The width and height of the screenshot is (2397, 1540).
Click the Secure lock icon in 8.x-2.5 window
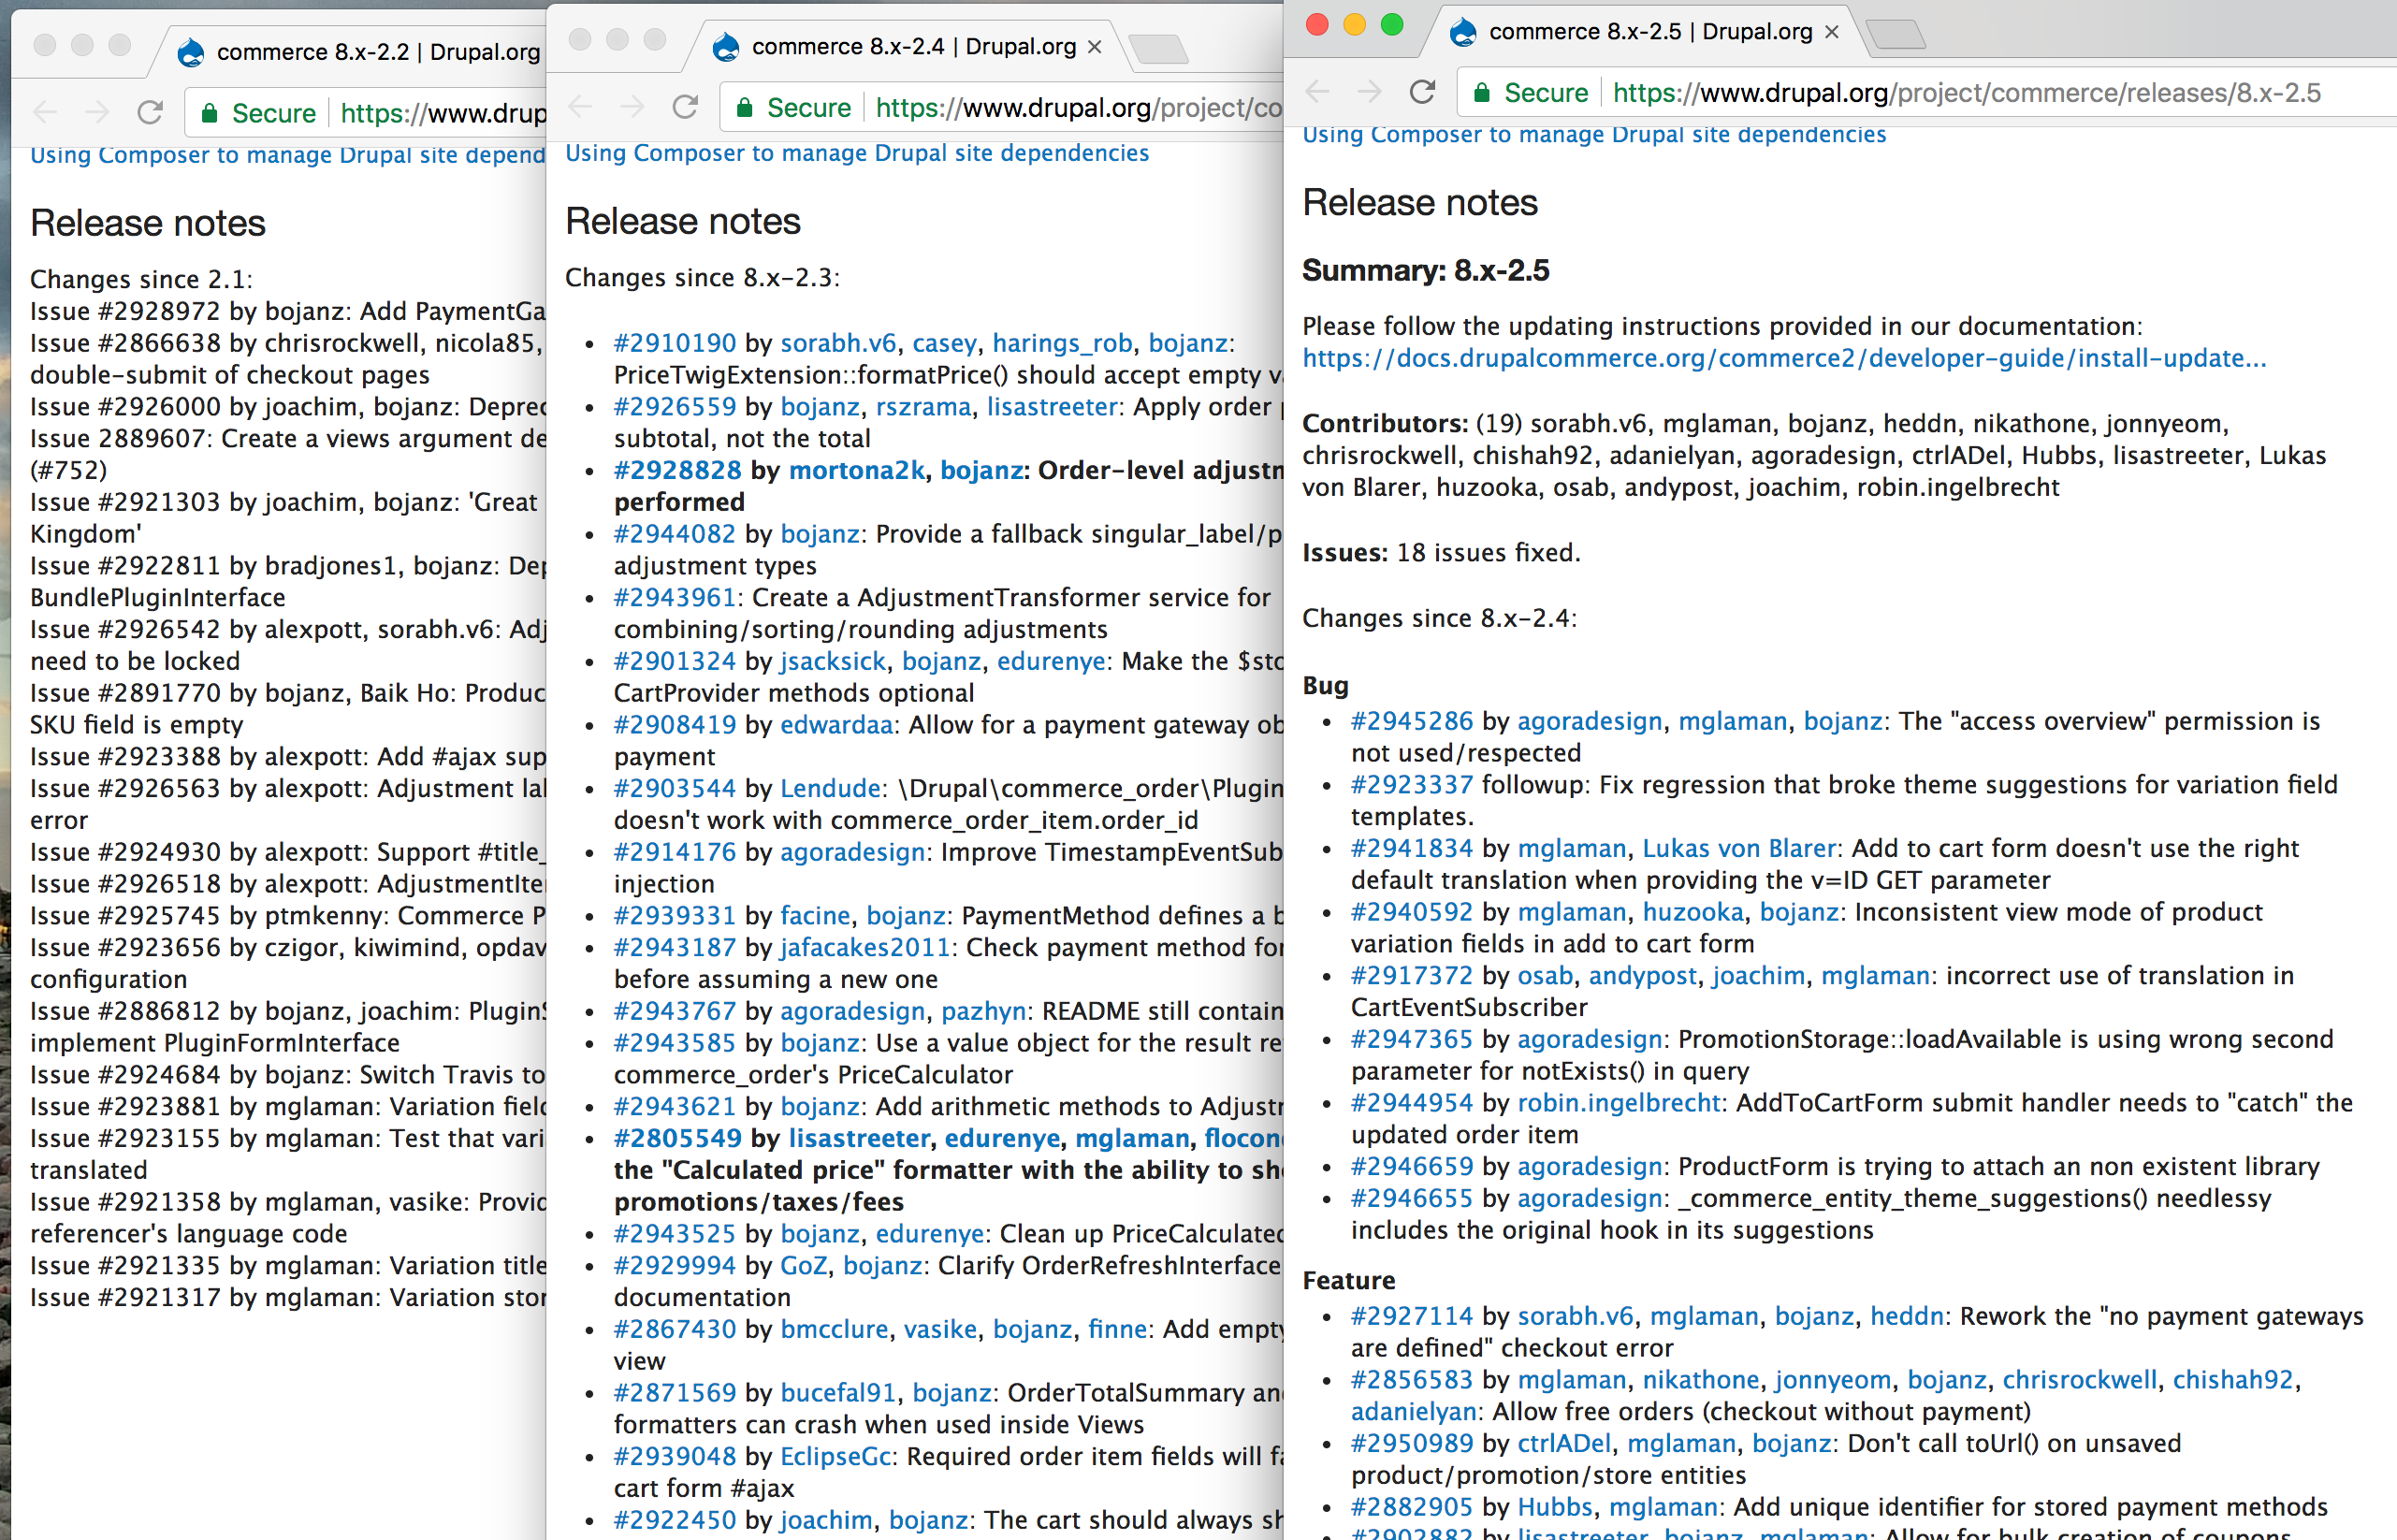[x=1482, y=93]
